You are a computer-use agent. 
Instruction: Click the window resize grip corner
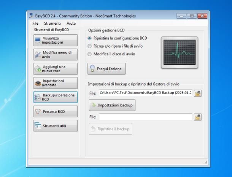click(205, 163)
